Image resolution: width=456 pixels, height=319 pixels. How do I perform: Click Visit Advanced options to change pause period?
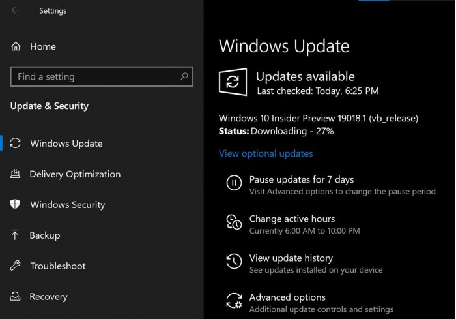pyautogui.click(x=343, y=191)
